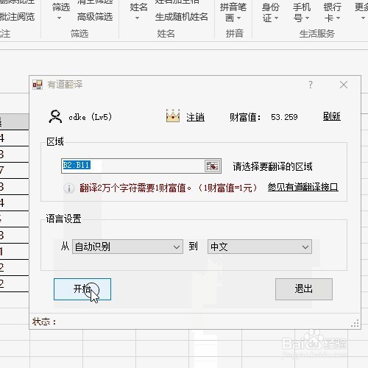Click the 开始 start button
This screenshot has height=368, width=368.
[82, 289]
